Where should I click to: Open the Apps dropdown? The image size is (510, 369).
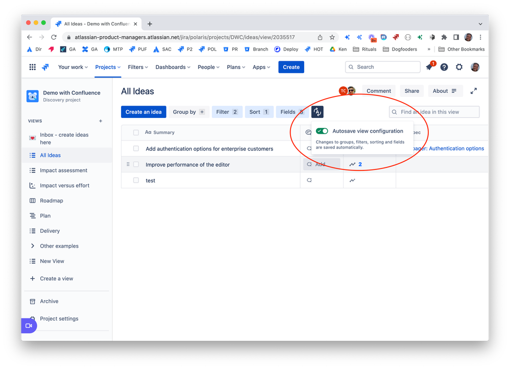coord(261,67)
